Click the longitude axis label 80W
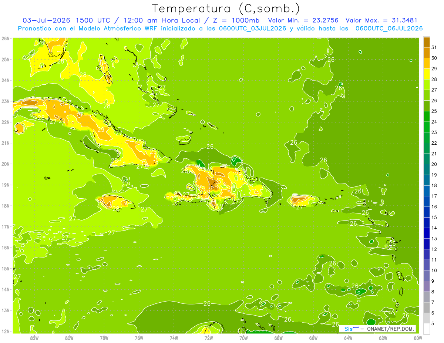This screenshot has width=444, height=343. 69,338
